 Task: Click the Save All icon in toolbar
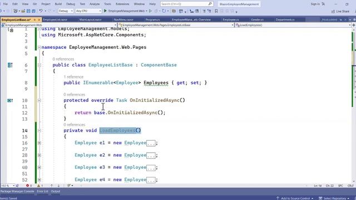[33, 11]
